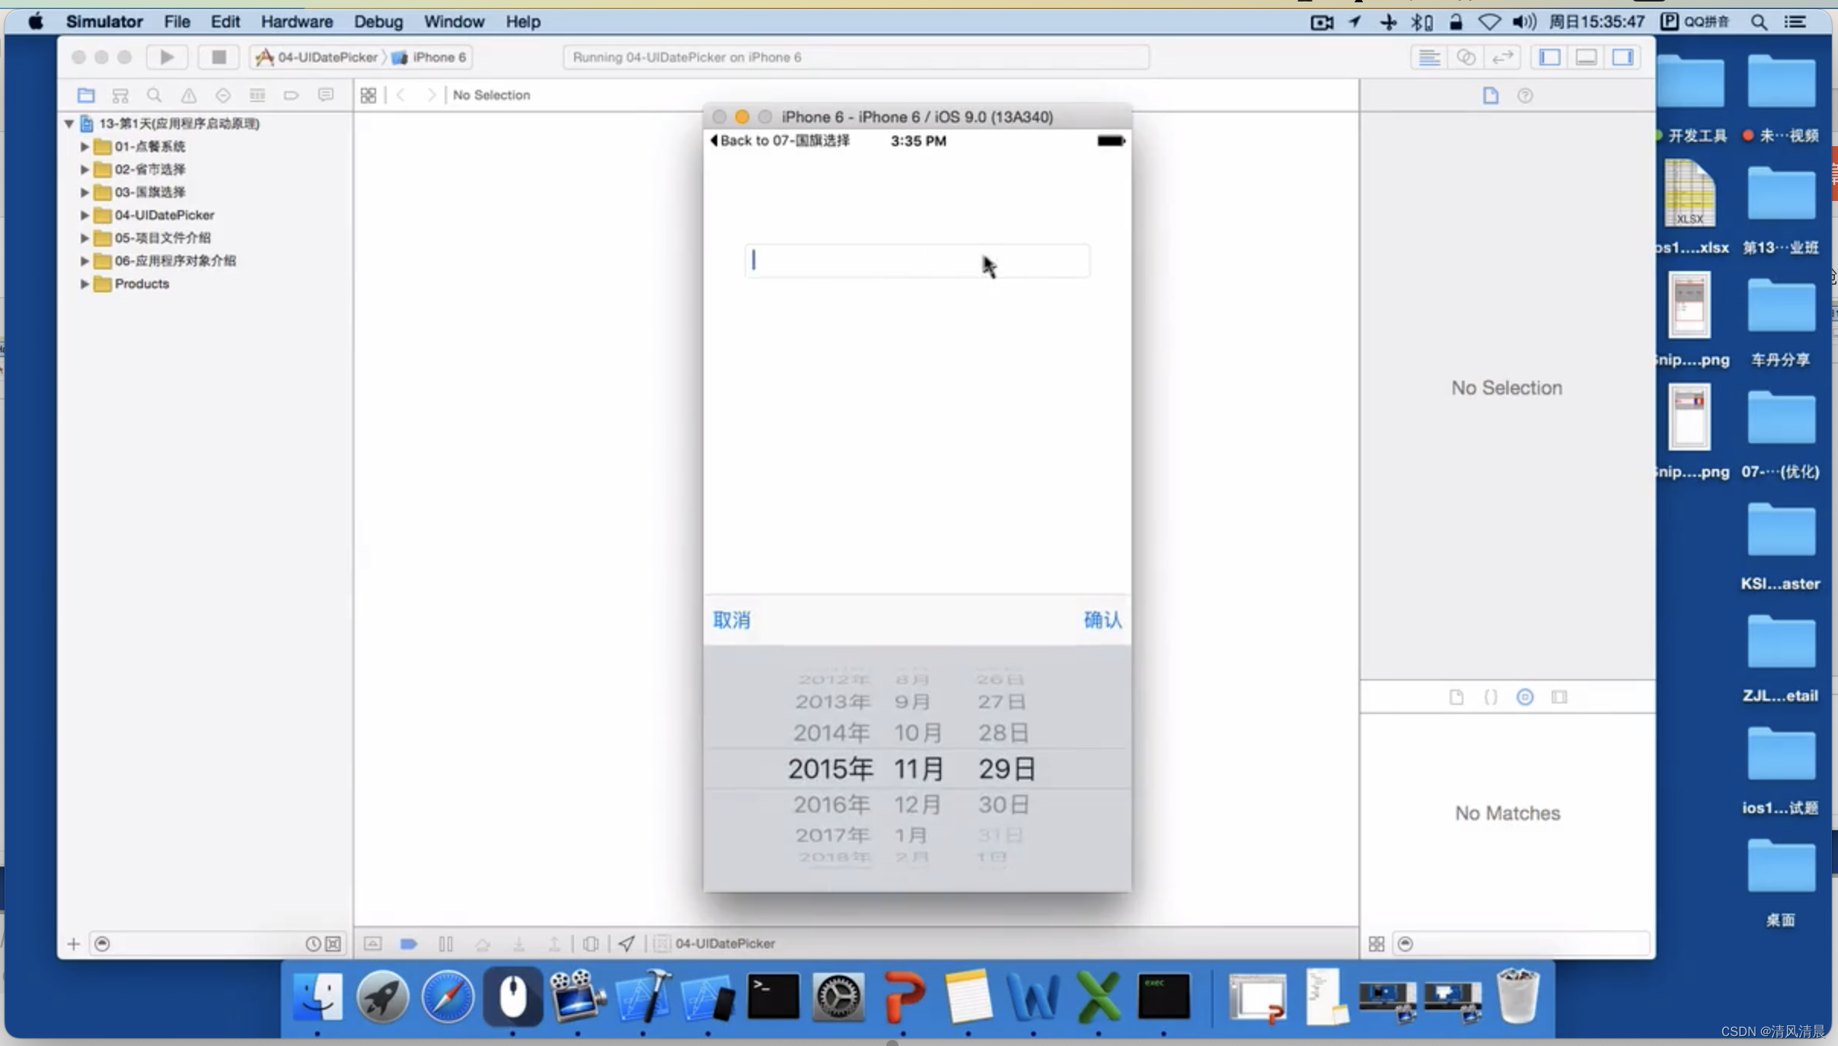Open the Project navigator folder icon

click(86, 95)
